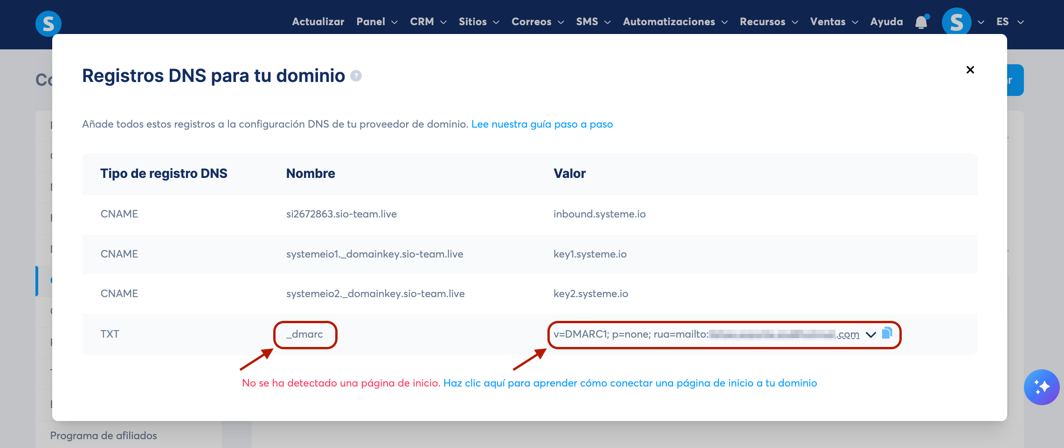1064x448 pixels.
Task: Expand the profile avatar dropdown arrow
Action: pos(981,22)
